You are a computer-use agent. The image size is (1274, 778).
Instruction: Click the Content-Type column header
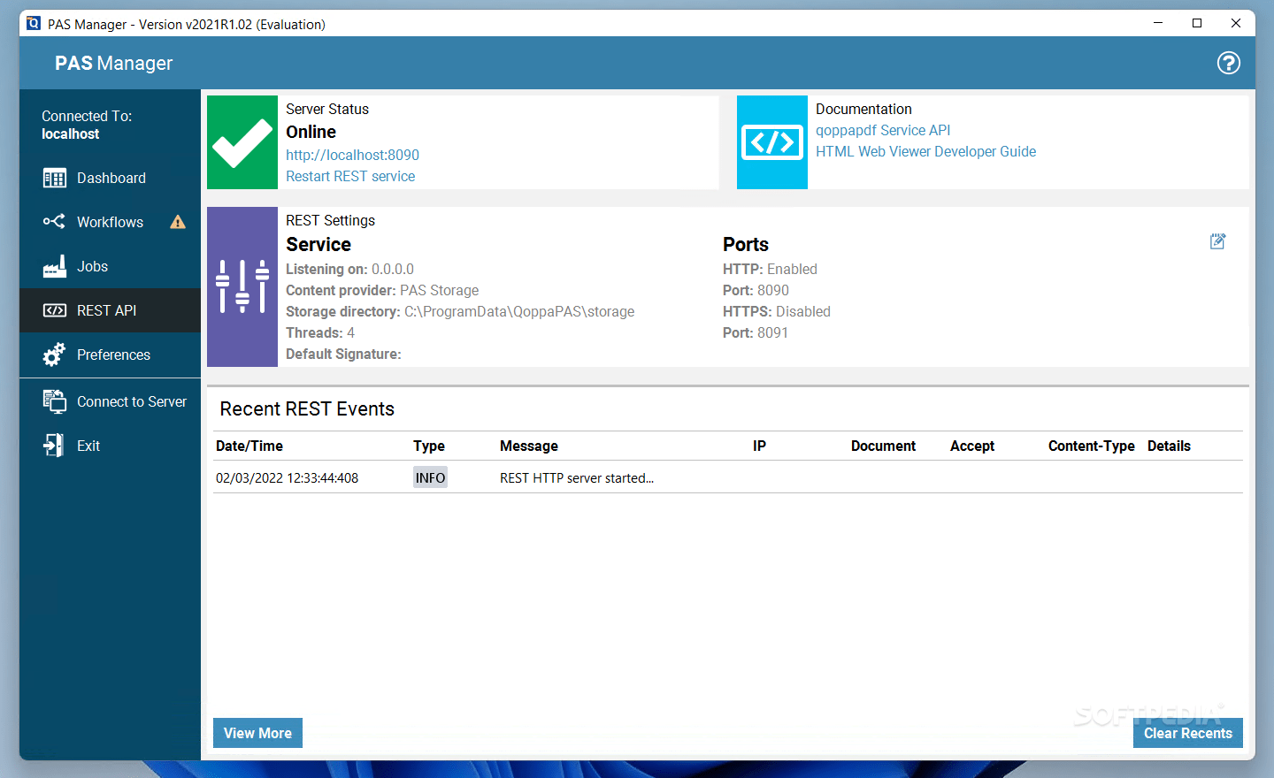coord(1092,446)
